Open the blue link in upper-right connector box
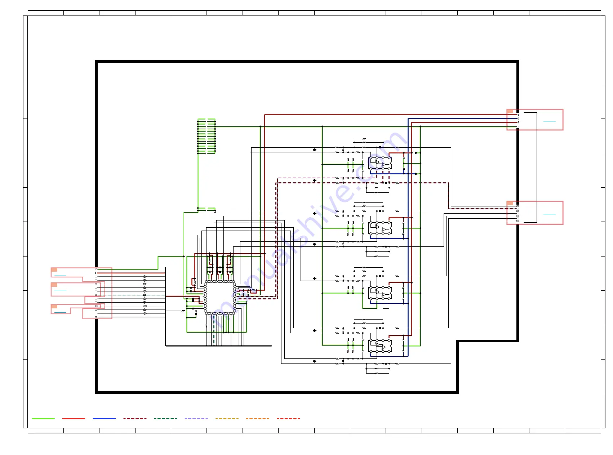Image resolution: width=613 pixels, height=455 pixels. coord(549,121)
